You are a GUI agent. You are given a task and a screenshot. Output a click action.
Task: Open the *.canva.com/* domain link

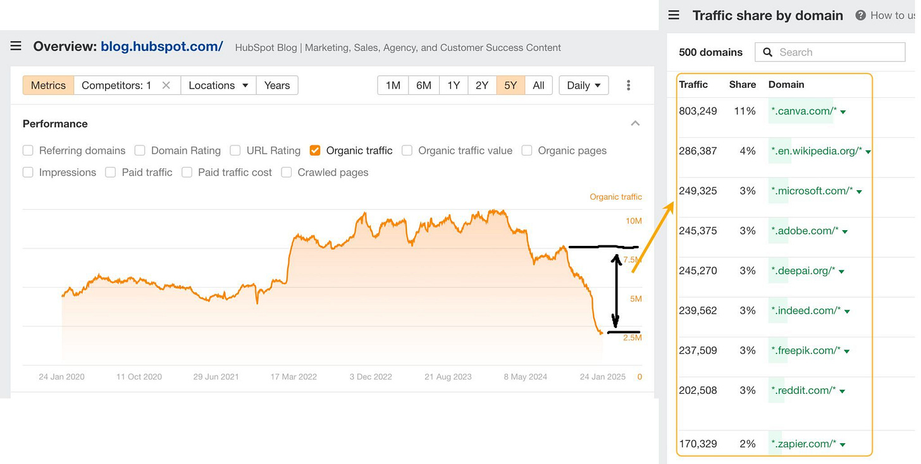pos(803,111)
